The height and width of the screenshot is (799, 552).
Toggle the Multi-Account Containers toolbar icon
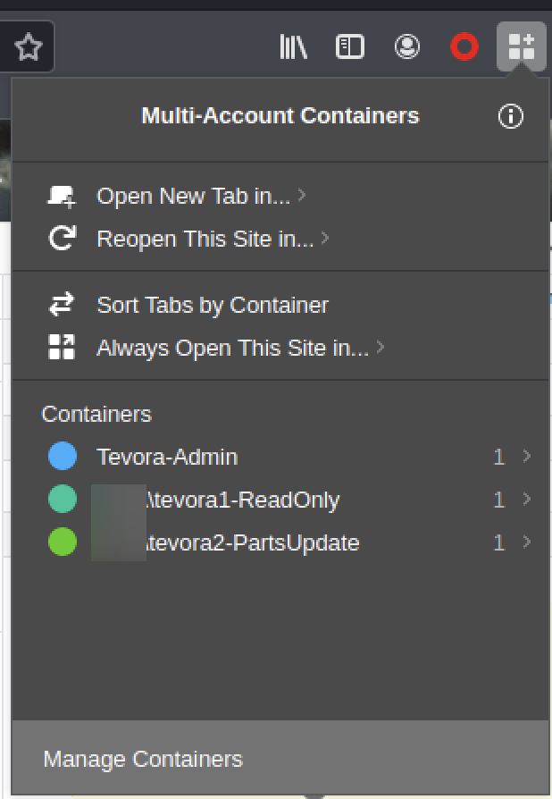pos(522,46)
